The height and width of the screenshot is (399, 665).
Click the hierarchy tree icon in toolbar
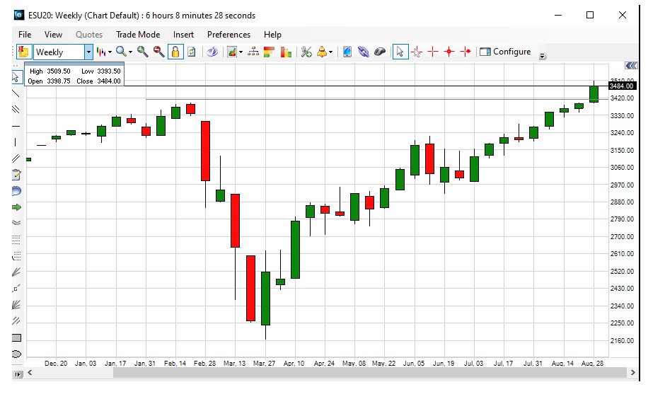[253, 52]
